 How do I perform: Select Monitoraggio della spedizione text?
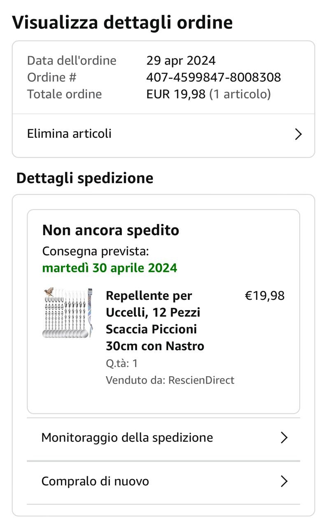[127, 437]
